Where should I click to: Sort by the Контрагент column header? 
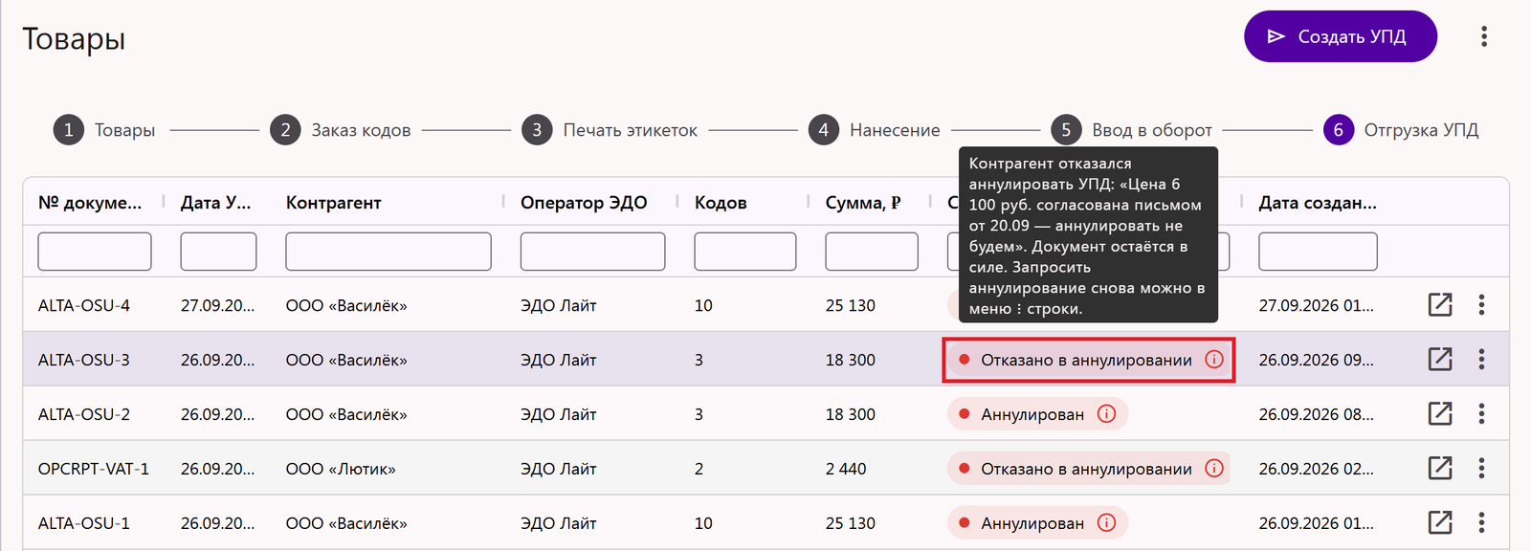[333, 203]
